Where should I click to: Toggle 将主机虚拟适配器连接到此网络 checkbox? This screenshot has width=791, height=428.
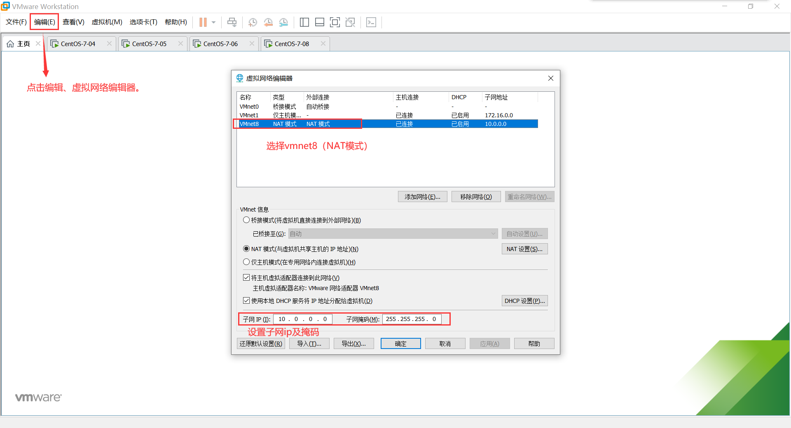(x=246, y=277)
